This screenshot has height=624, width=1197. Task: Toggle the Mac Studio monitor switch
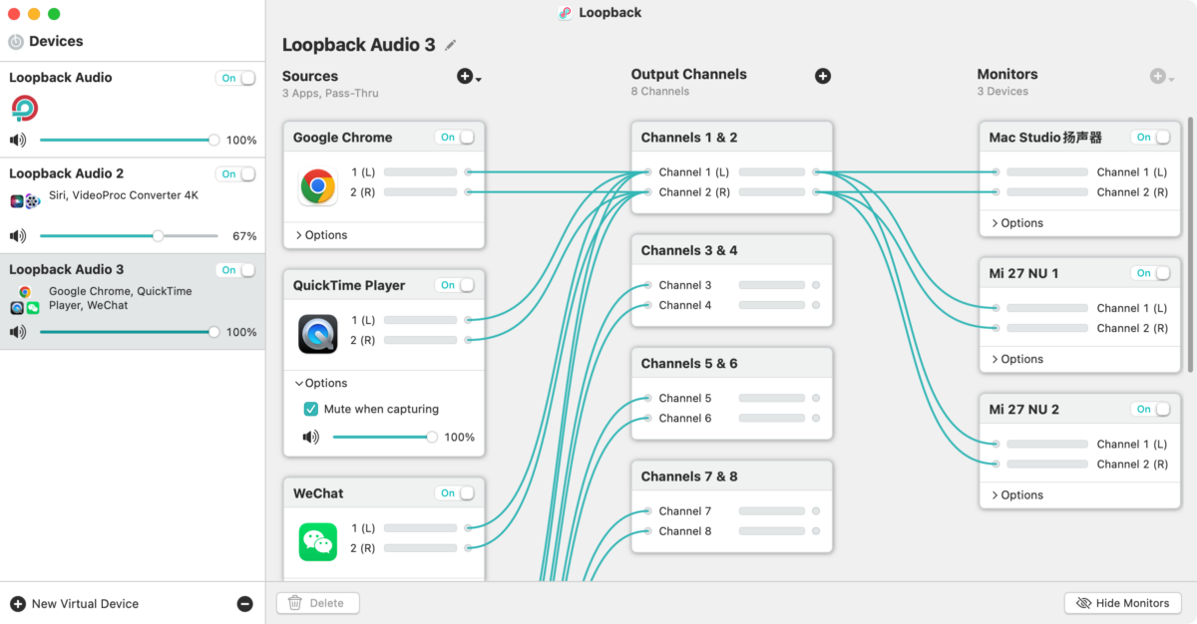(x=1151, y=138)
